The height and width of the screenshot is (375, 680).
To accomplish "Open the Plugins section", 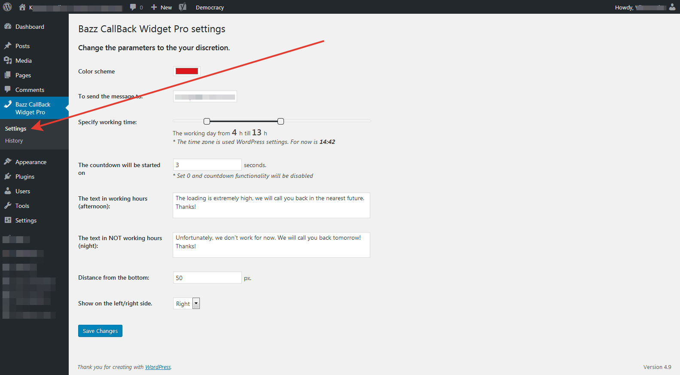I will tap(24, 177).
